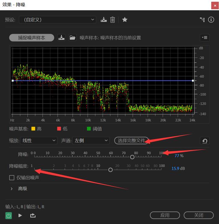Add effect to favorites with star icon

tap(125, 19)
